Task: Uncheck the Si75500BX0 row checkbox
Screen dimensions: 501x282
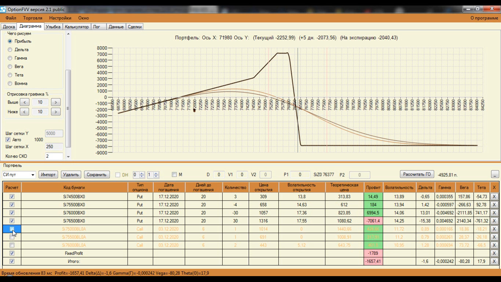Action: click(x=12, y=205)
